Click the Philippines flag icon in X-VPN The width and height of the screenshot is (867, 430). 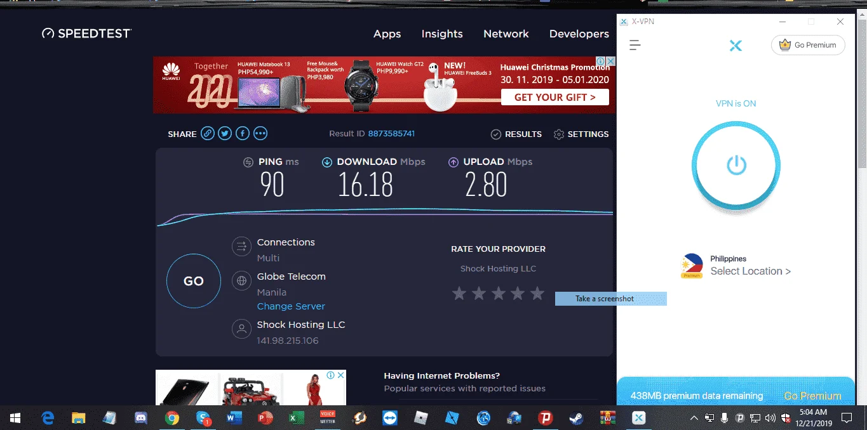point(692,266)
